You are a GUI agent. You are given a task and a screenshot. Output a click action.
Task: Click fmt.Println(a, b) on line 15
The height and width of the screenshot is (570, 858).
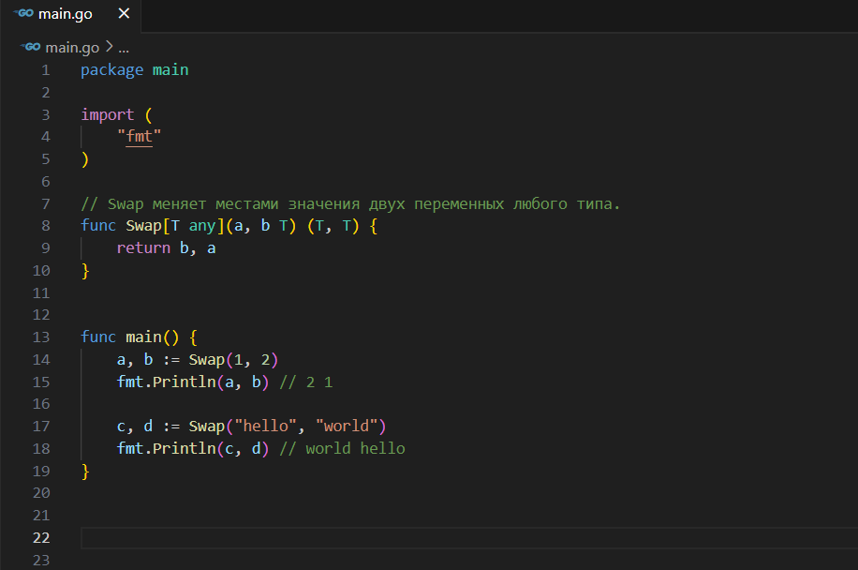tap(193, 382)
